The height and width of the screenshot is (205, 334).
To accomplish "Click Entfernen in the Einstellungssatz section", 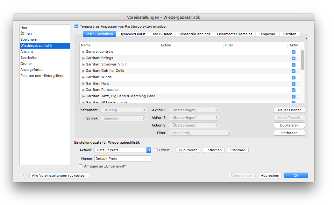I will point(214,150).
